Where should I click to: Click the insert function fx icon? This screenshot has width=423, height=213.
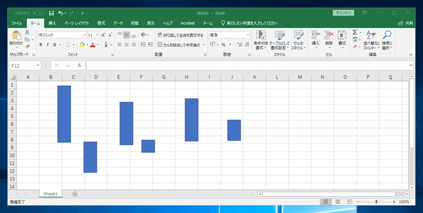[79, 65]
